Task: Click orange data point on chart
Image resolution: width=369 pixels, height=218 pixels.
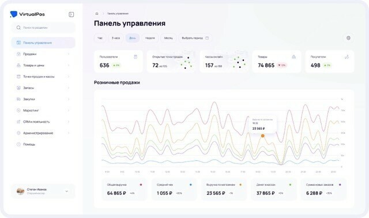Action: 263,136
